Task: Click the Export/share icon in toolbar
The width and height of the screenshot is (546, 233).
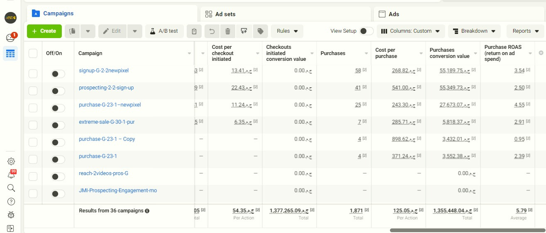Action: pos(244,31)
